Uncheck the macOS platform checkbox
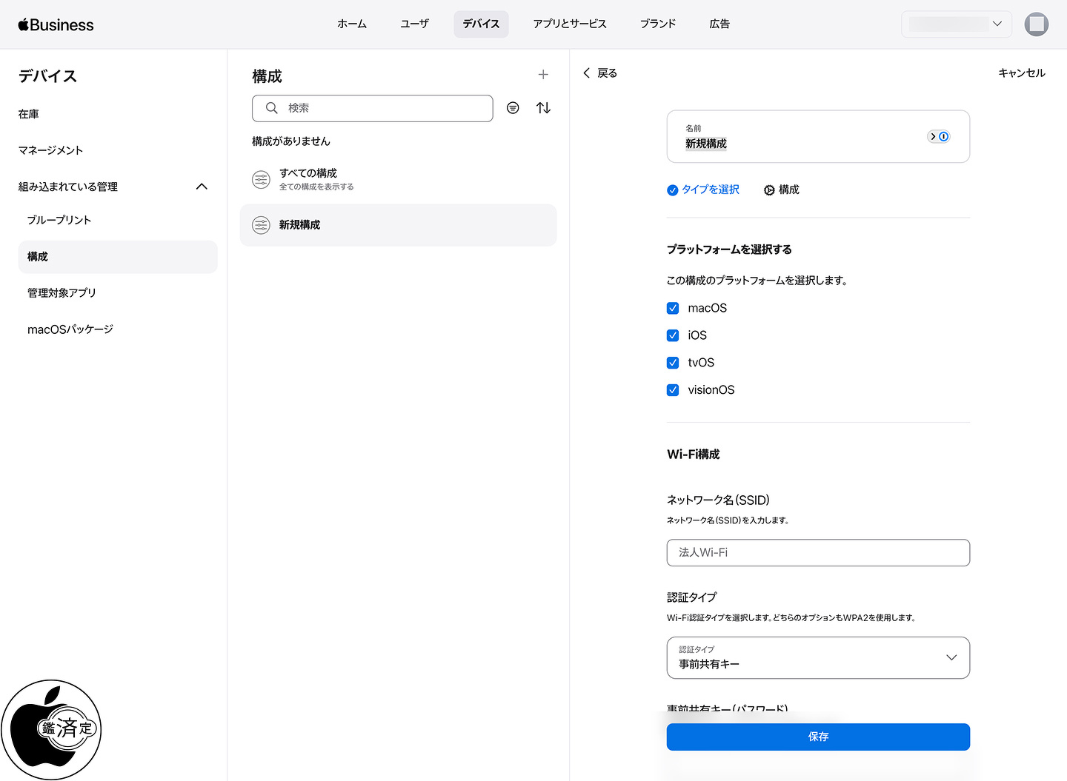The height and width of the screenshot is (781, 1067). point(673,308)
